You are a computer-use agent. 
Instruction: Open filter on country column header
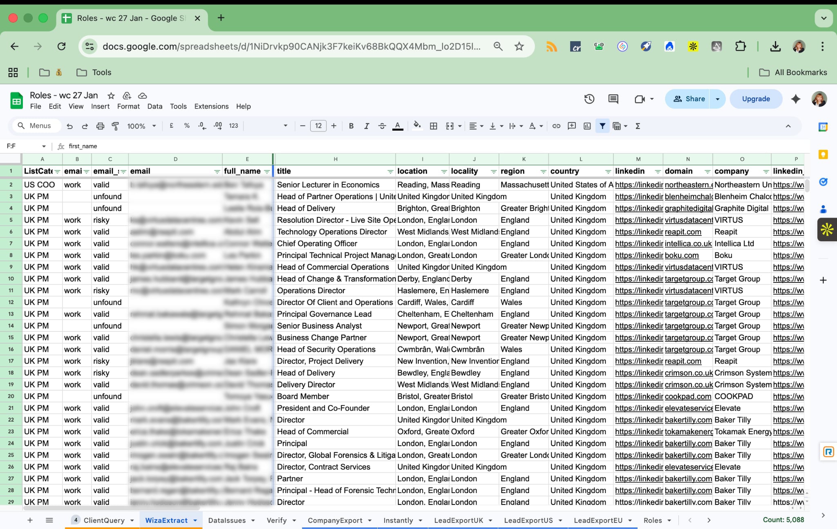[608, 171]
